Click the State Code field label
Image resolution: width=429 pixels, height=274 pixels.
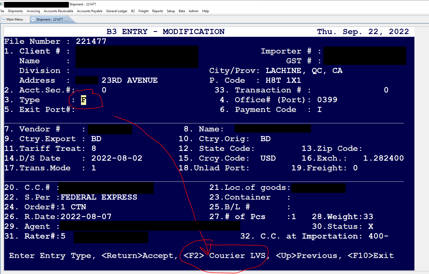(225, 148)
